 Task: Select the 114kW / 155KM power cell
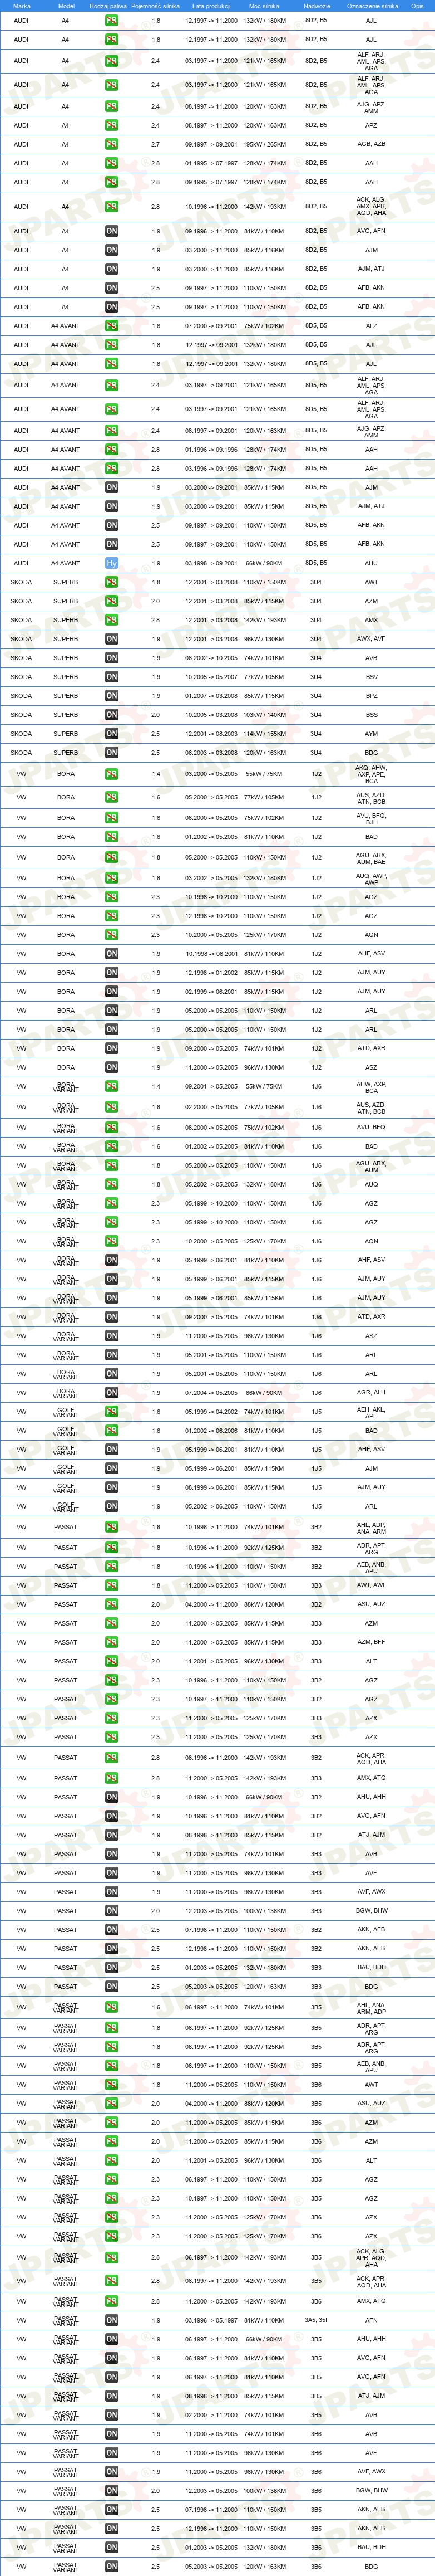(264, 734)
